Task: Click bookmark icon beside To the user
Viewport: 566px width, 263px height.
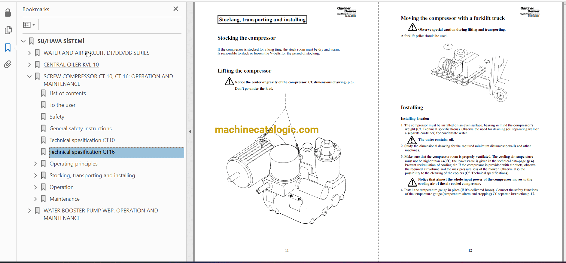Action: [x=43, y=105]
